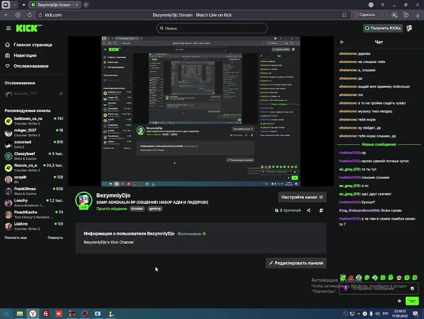Screen dimensions: 424x319
Task: Click the Поиск search field
Action: 212,28
